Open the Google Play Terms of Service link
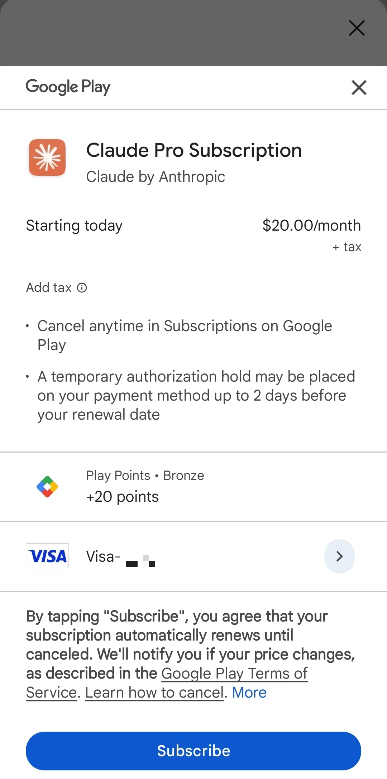387x779 pixels. pos(234,674)
